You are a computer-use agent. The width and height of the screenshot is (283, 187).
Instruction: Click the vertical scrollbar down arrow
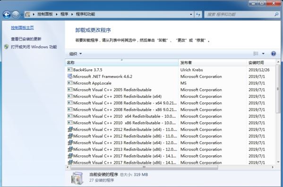point(278,162)
